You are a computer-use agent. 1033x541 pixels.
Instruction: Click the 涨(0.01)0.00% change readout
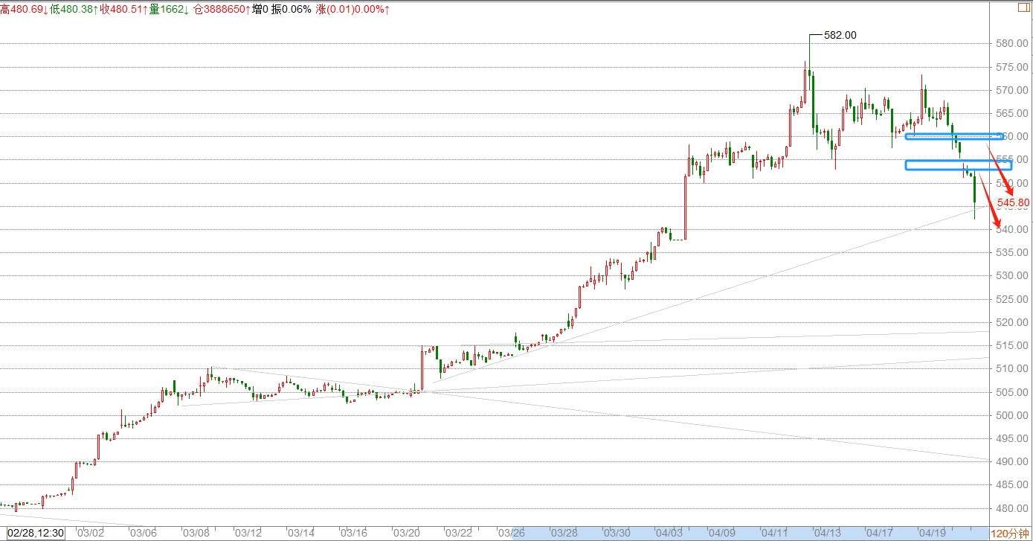coord(353,10)
